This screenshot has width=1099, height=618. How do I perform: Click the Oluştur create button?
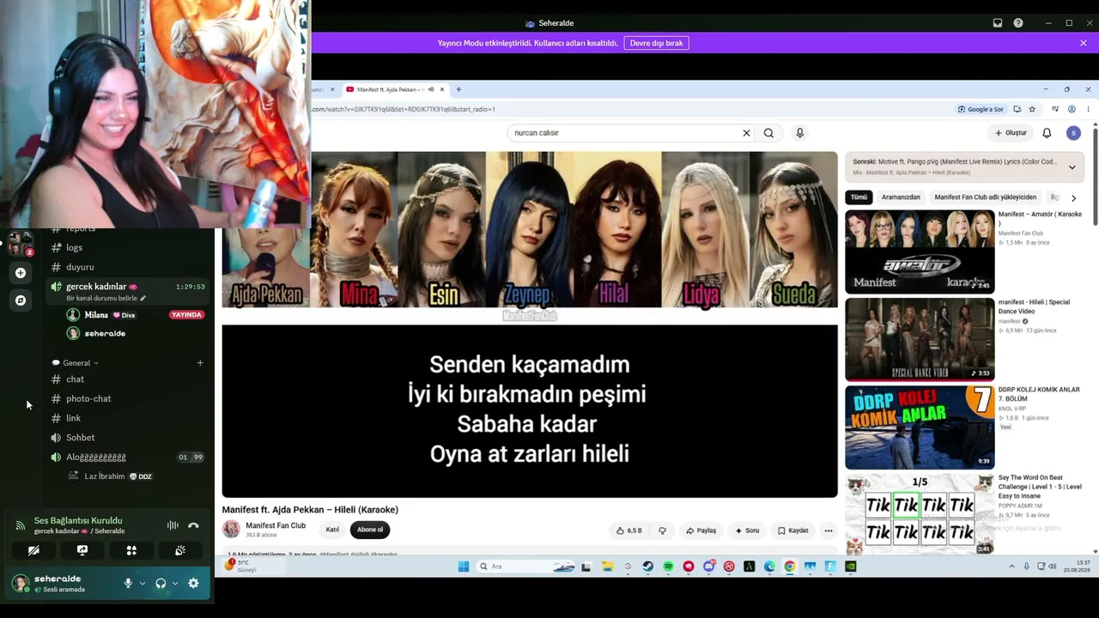1011,133
